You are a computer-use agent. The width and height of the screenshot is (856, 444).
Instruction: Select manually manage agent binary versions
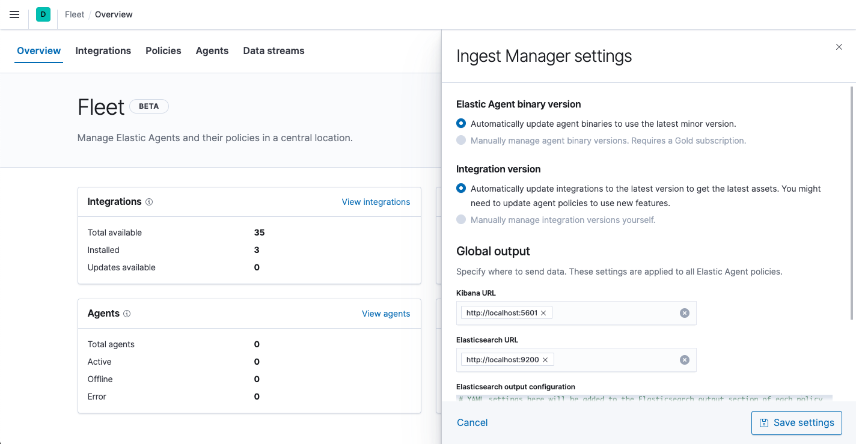point(461,140)
